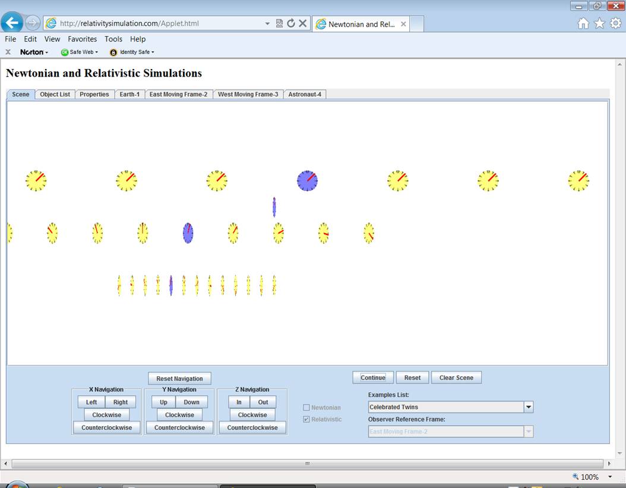Image resolution: width=626 pixels, height=488 pixels.
Task: Open the browser home icon
Action: coord(583,23)
